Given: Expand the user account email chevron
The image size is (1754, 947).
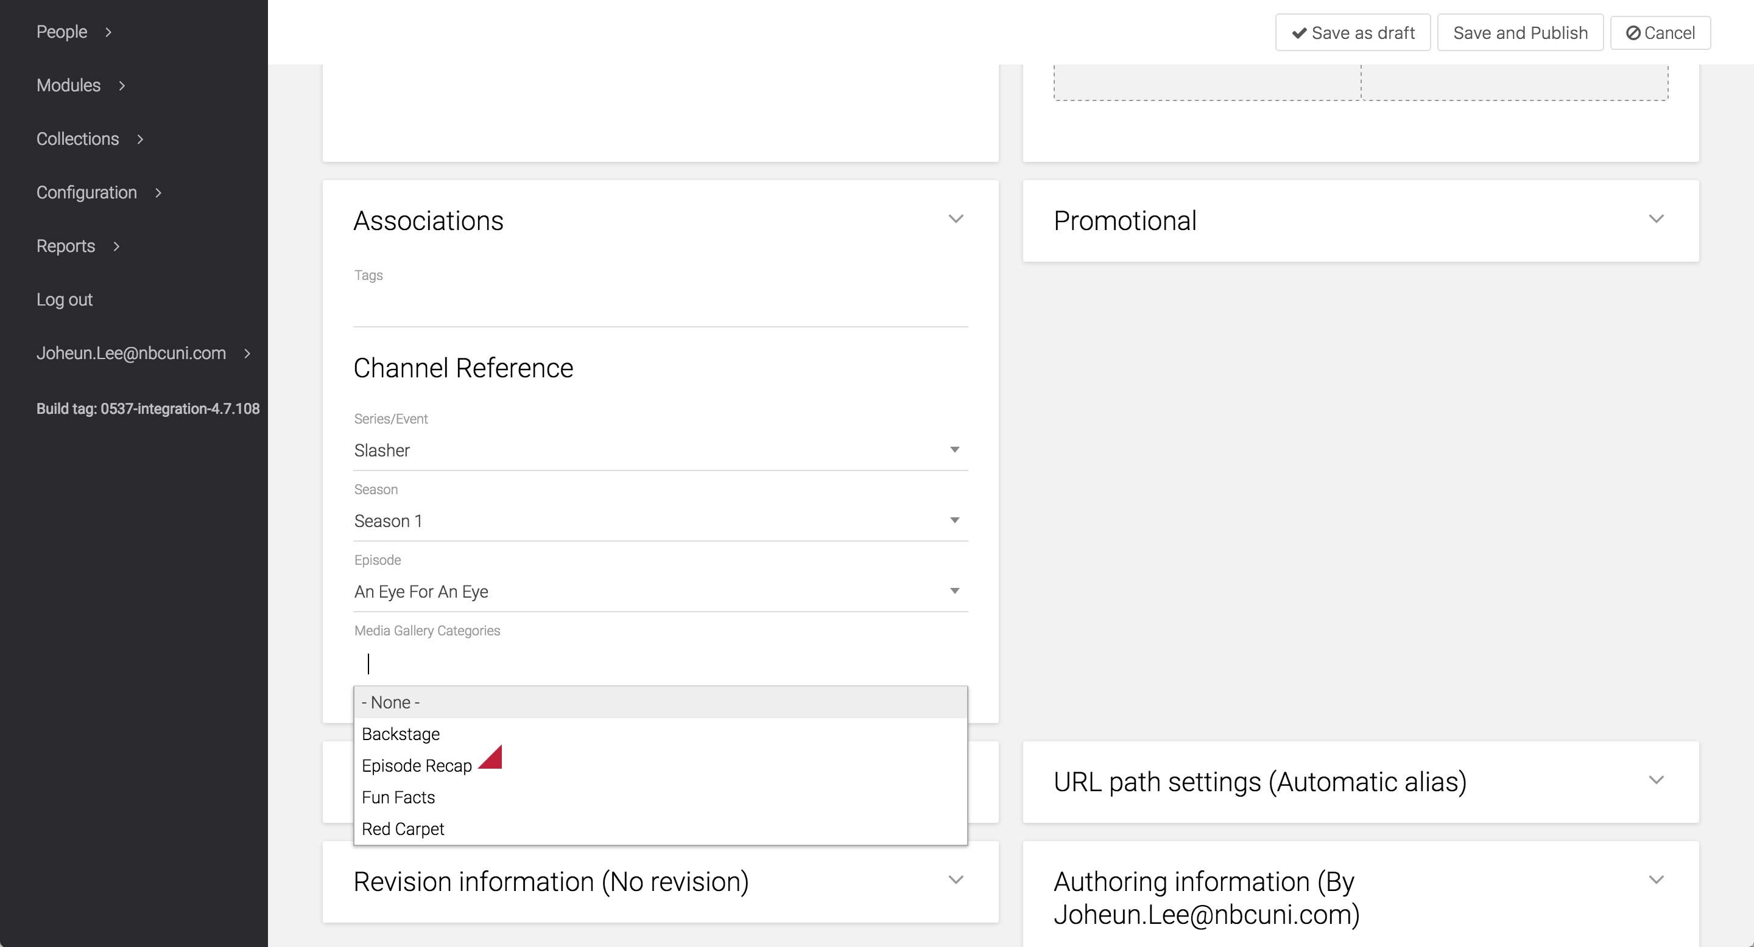Looking at the screenshot, I should coord(247,354).
